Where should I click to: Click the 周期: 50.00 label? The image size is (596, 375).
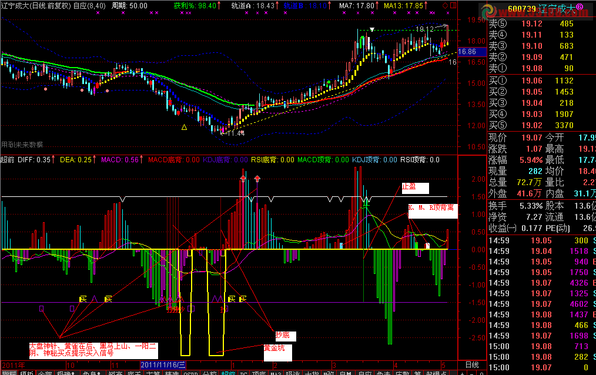pyautogui.click(x=129, y=6)
